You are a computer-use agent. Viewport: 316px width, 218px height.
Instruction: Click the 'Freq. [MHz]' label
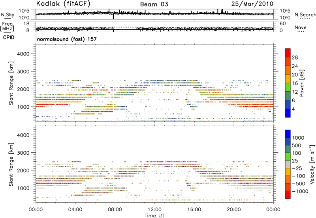click(7, 27)
